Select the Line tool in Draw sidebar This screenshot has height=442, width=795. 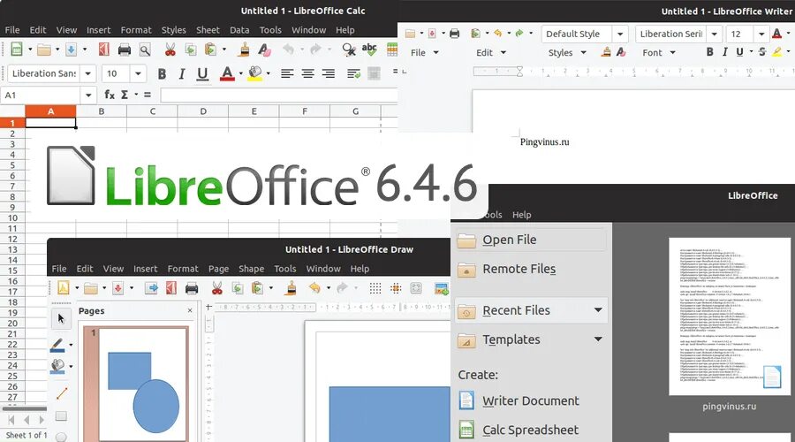point(61,393)
